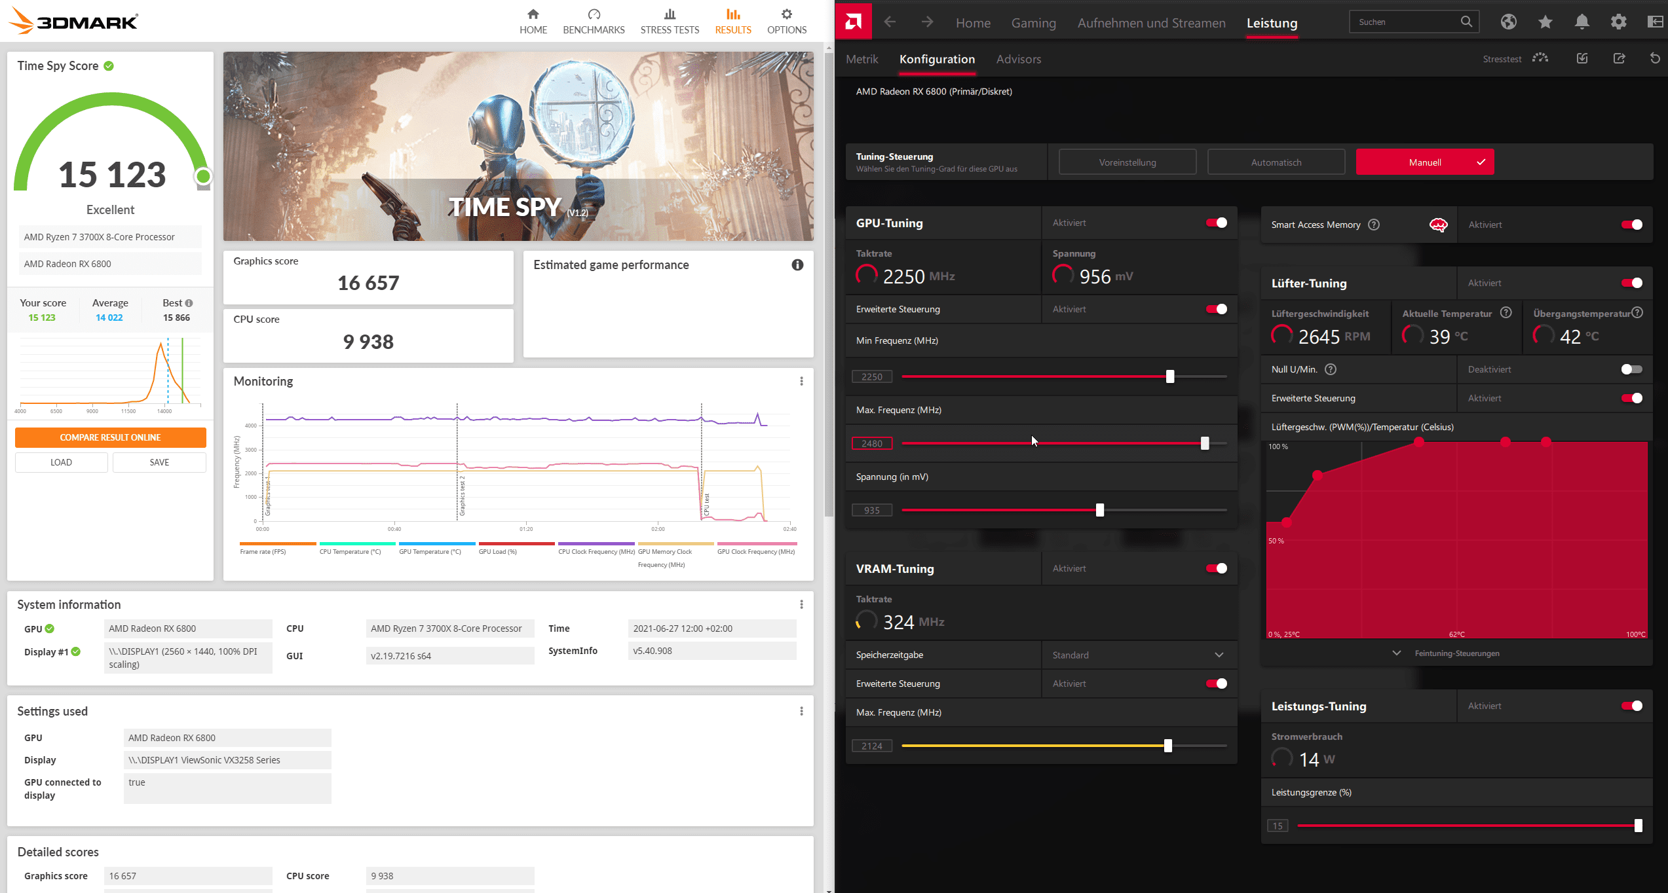Toggle Lüfter Erweiterte Steuerung switch
The height and width of the screenshot is (893, 1668).
pos(1632,398)
